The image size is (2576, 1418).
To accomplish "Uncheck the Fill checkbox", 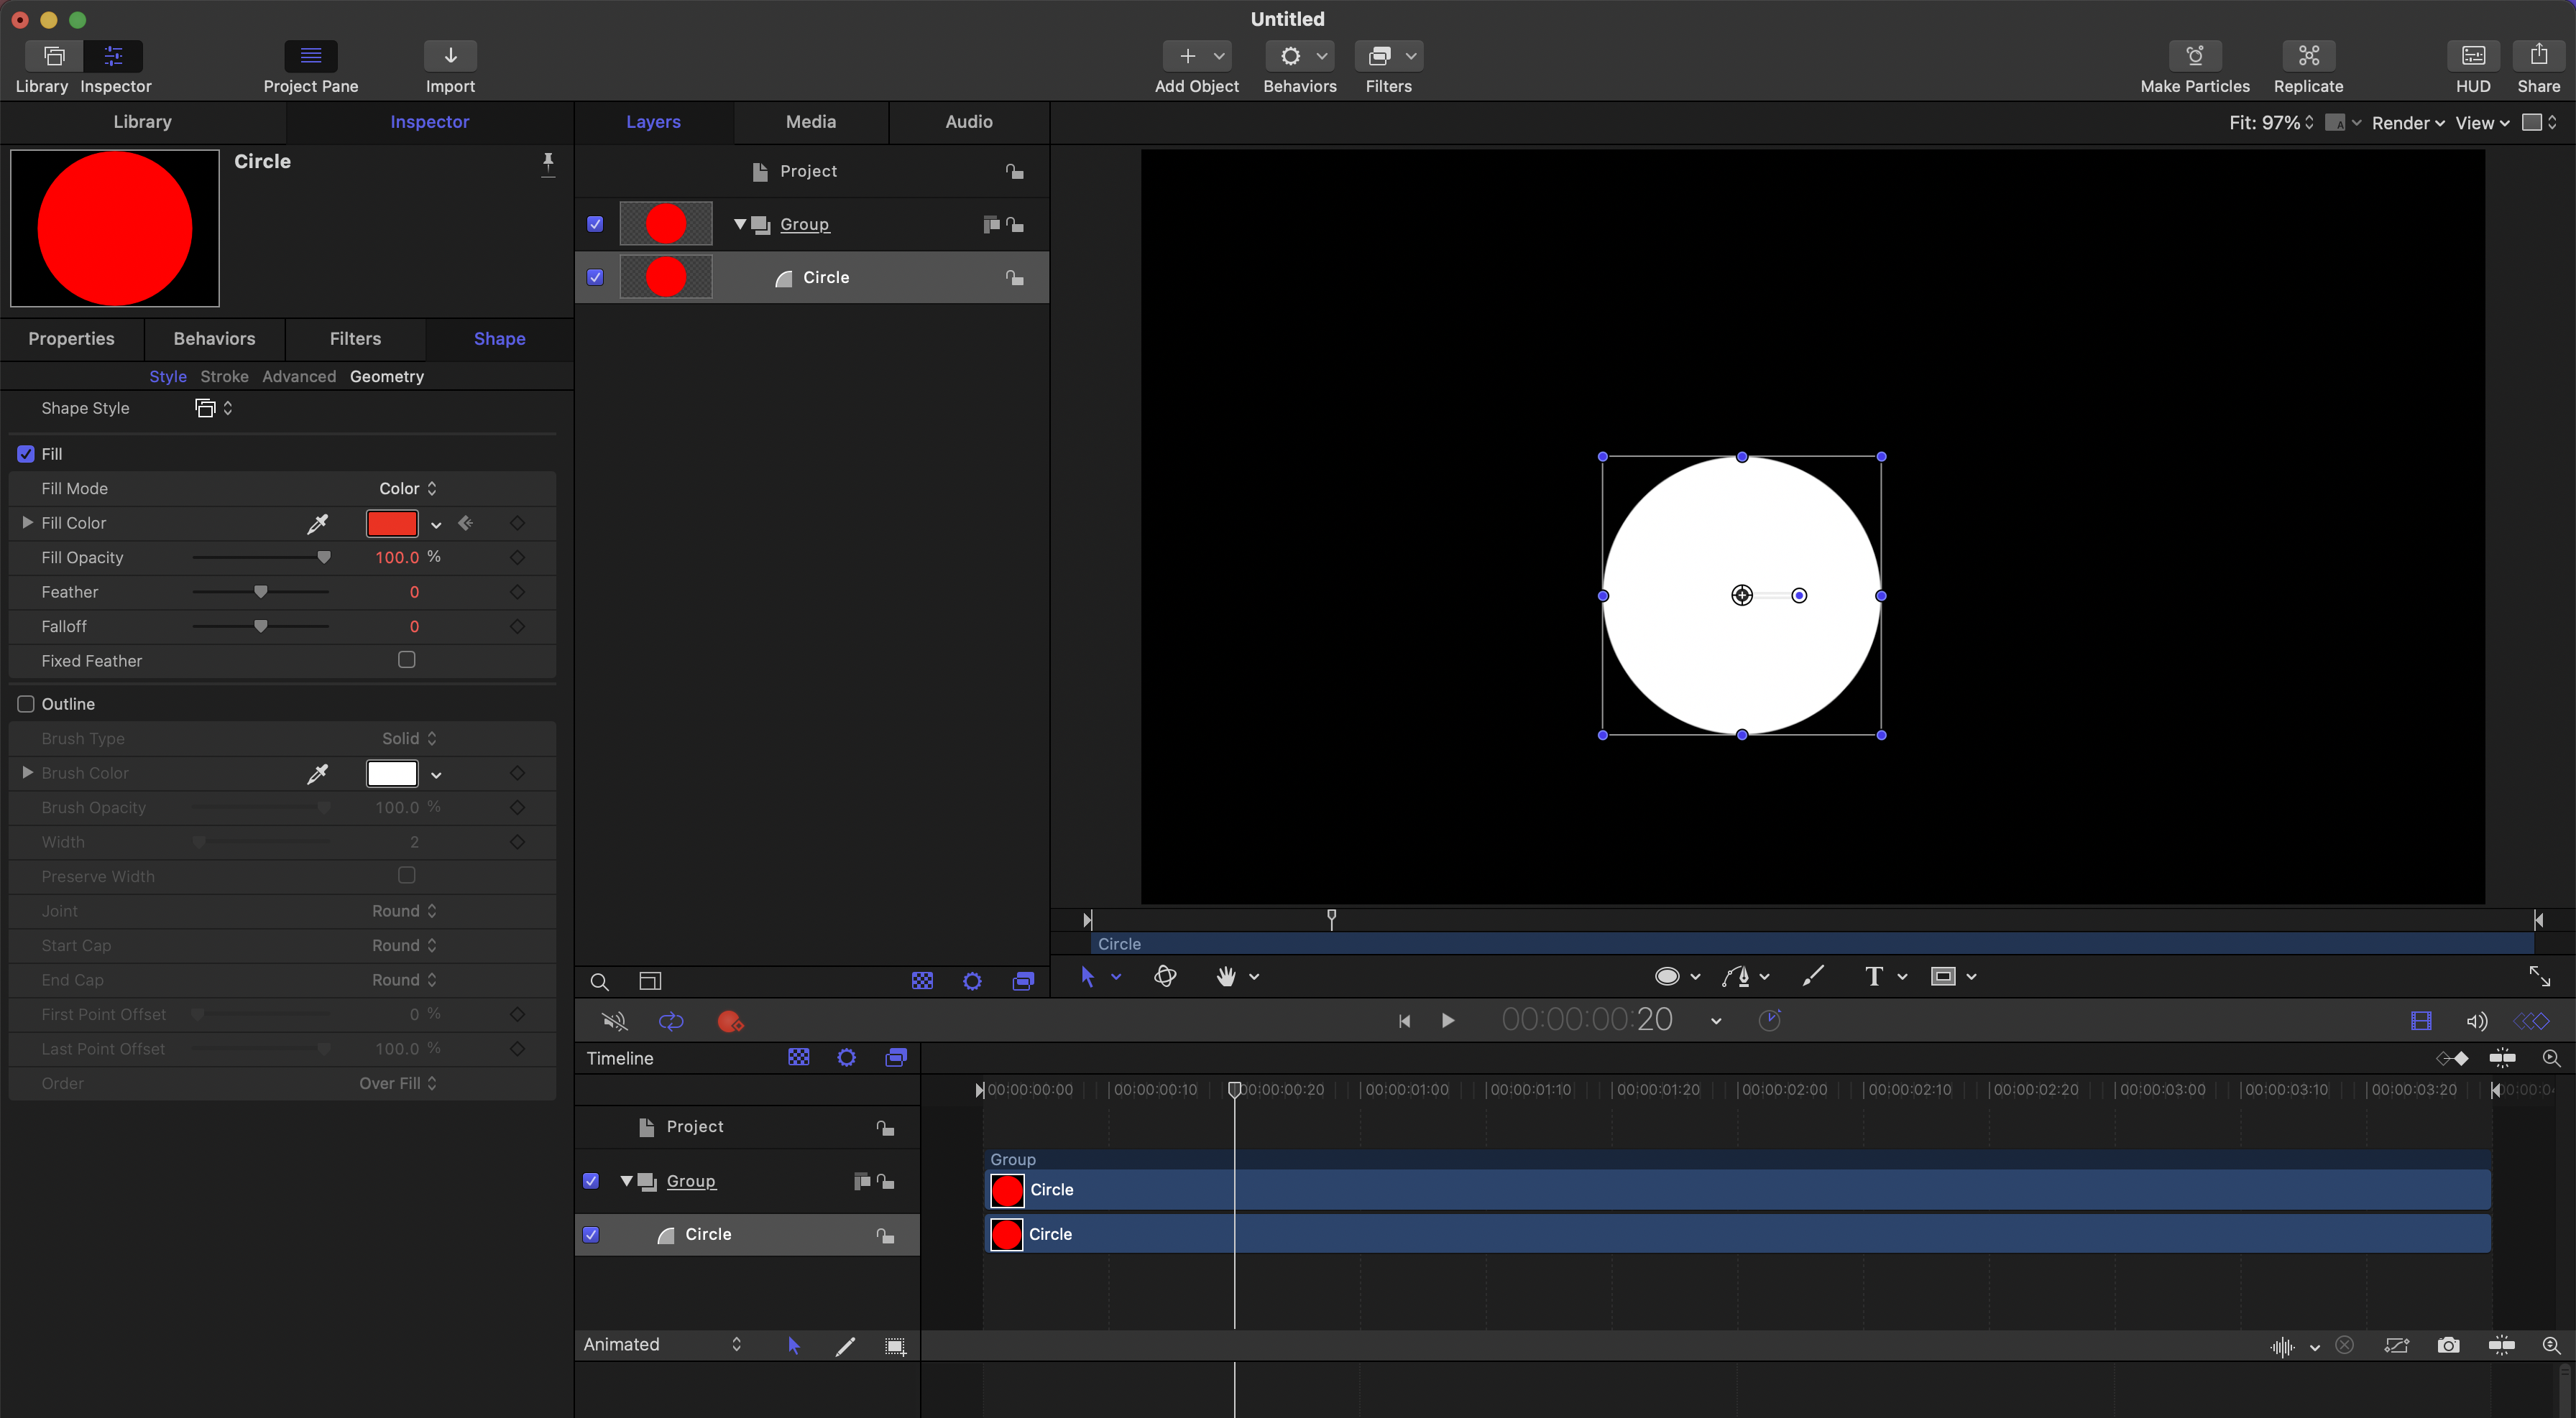I will (26, 454).
